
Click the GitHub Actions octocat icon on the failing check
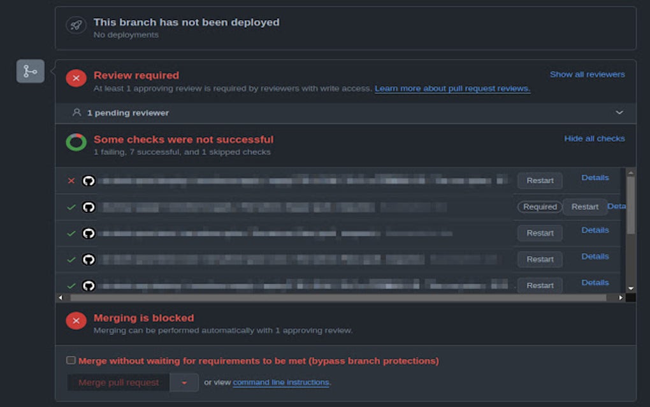pos(89,181)
